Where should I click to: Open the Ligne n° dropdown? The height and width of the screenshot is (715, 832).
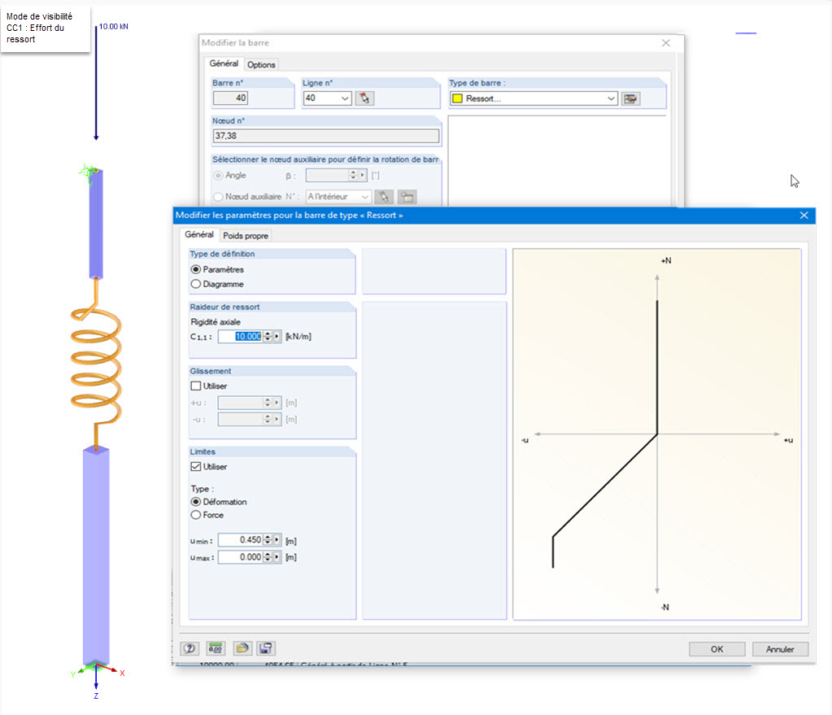[345, 98]
